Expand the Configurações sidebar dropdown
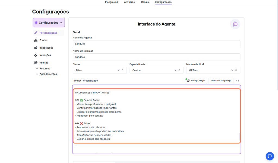The width and height of the screenshot is (278, 163). coord(49,23)
